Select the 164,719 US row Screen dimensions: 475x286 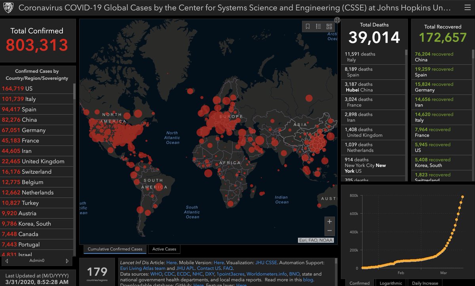point(36,88)
